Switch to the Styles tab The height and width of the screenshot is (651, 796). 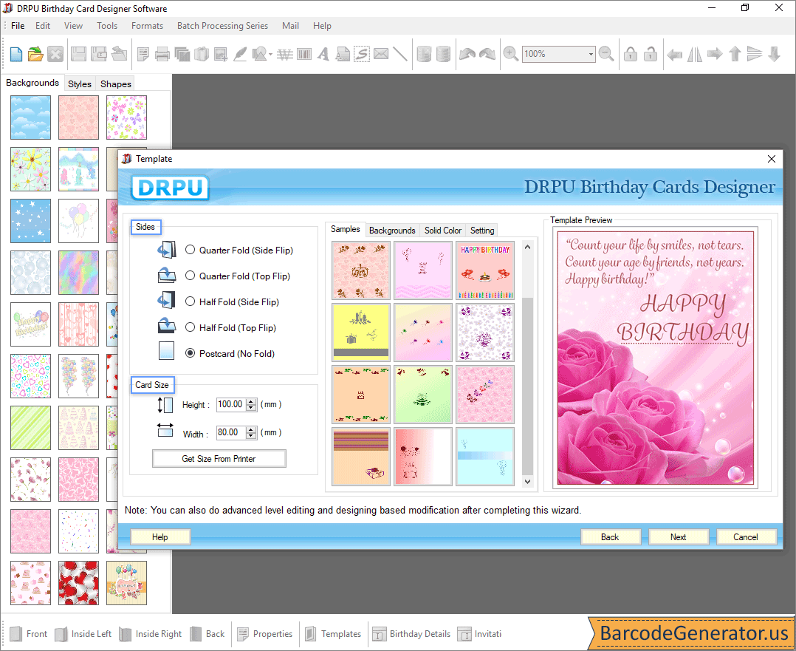coord(80,83)
